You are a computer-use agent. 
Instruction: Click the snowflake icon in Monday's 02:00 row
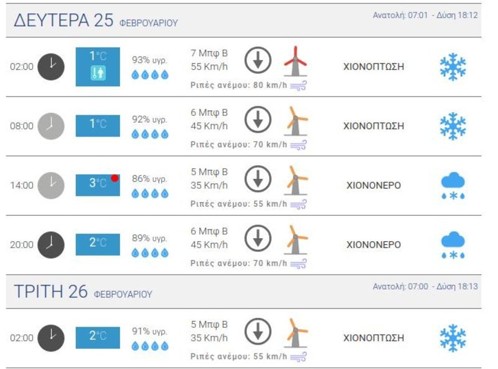(453, 67)
